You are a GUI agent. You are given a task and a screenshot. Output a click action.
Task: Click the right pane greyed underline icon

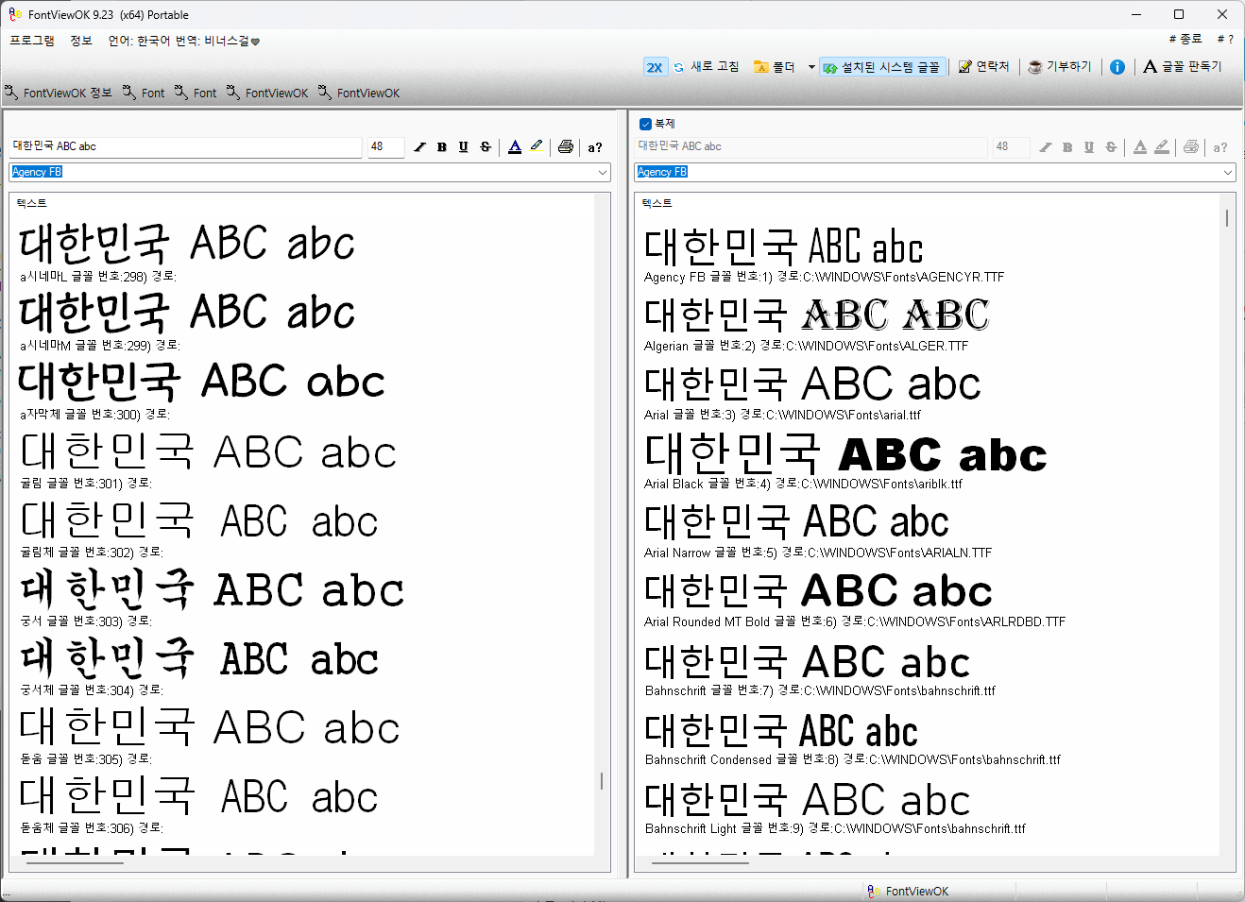(1089, 147)
